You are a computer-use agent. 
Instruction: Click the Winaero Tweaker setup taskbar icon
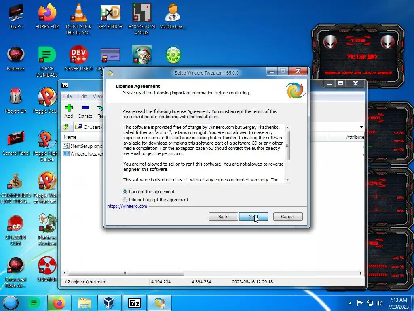tap(160, 303)
